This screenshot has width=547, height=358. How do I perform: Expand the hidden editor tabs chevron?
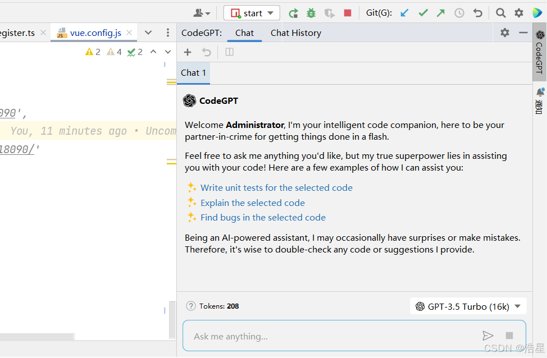148,33
